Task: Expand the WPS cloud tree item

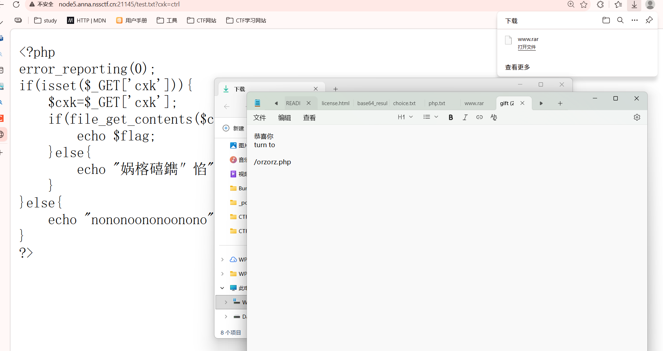Action: (222, 259)
